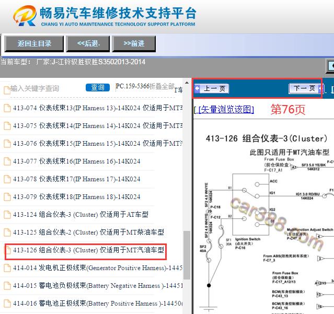
Task: Open 413-125 组合仪表-2 MT柴油车型 entry
Action: tap(88, 232)
